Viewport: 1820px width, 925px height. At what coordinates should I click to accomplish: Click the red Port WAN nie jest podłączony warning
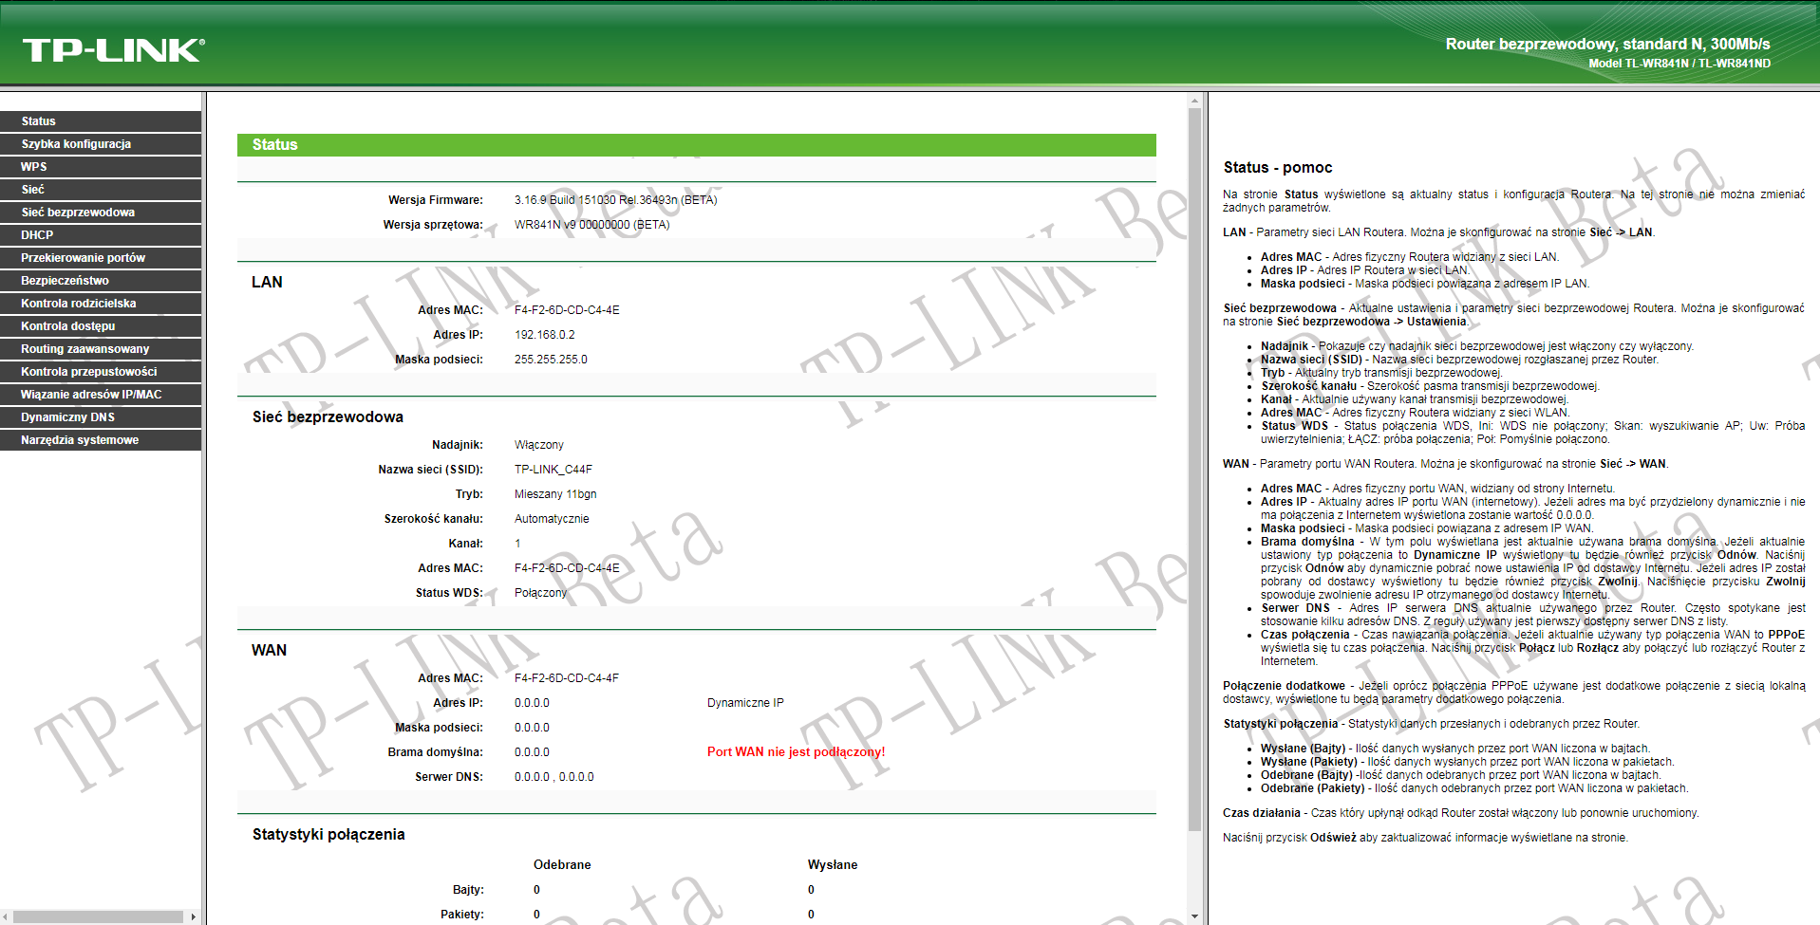click(x=796, y=752)
